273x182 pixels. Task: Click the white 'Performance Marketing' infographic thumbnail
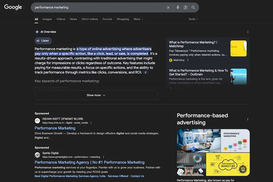[235, 141]
